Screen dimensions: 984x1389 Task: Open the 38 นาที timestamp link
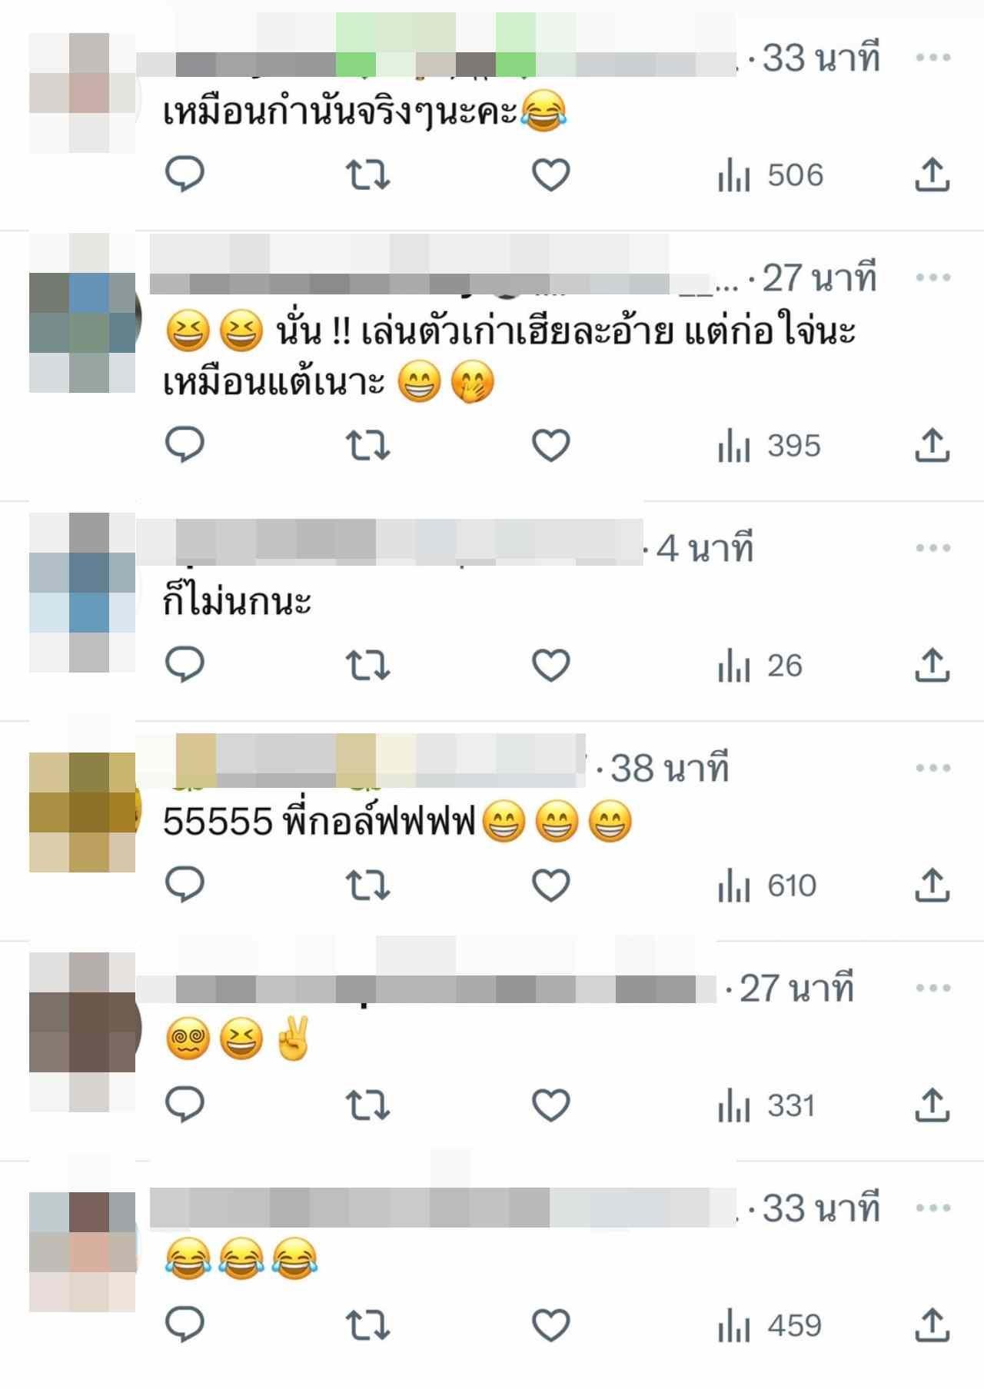point(670,768)
